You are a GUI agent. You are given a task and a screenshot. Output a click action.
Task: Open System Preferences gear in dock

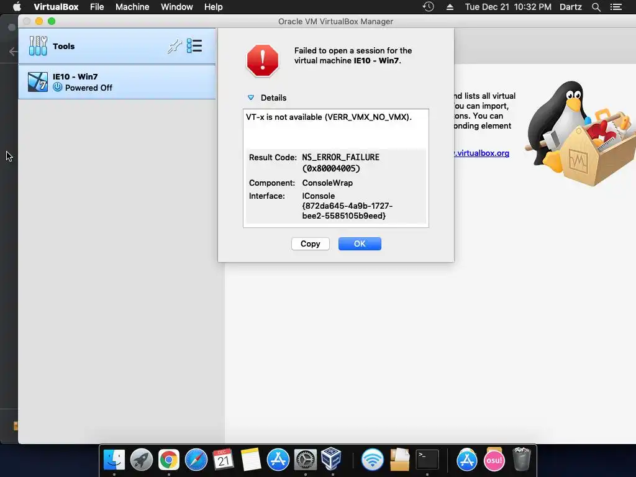click(x=305, y=460)
